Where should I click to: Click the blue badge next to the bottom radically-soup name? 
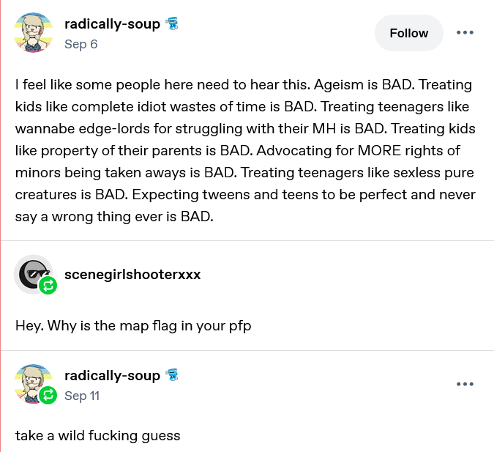tap(173, 375)
